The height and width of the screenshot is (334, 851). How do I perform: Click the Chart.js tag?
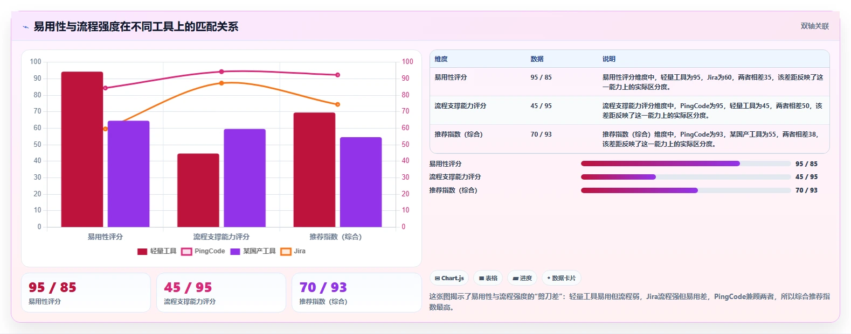pyautogui.click(x=449, y=278)
